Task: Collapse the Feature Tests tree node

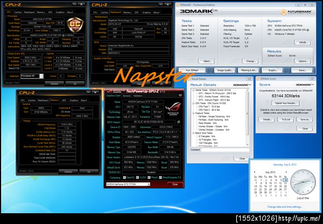Action: tap(193, 113)
